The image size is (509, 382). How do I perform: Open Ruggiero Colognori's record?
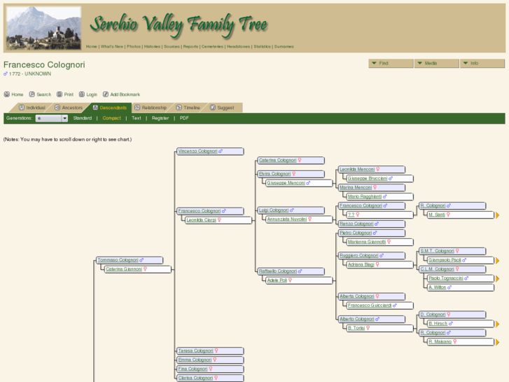[358, 256]
